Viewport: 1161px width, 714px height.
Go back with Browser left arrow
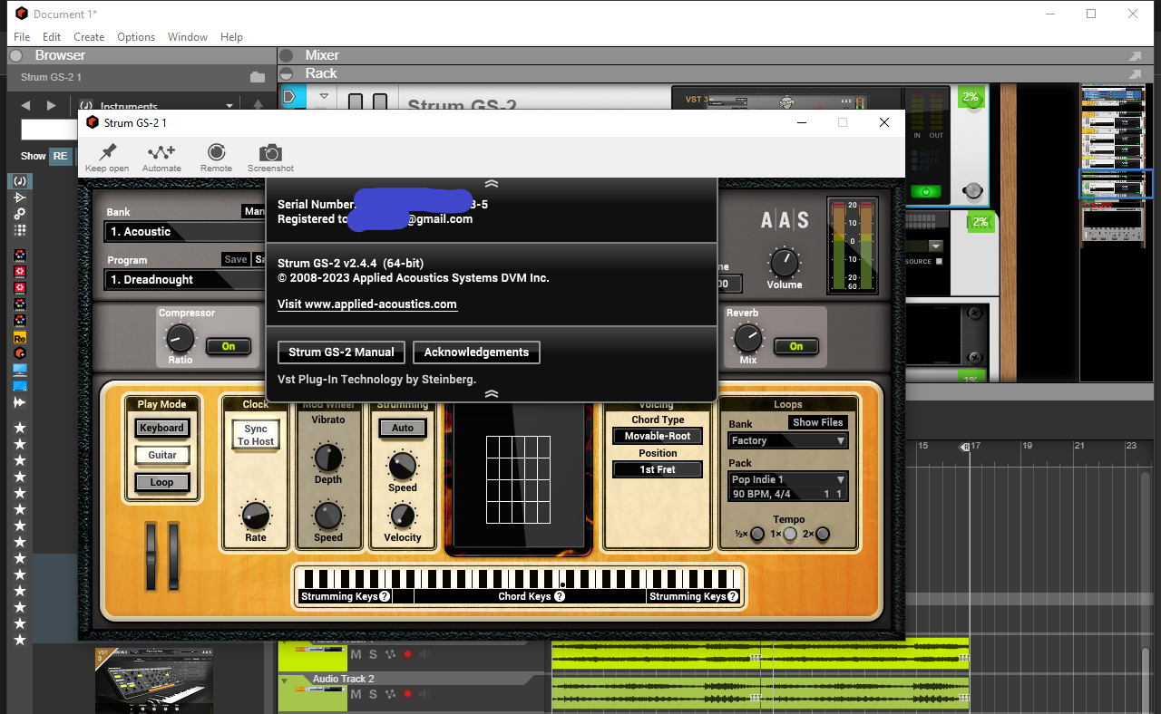coord(25,106)
